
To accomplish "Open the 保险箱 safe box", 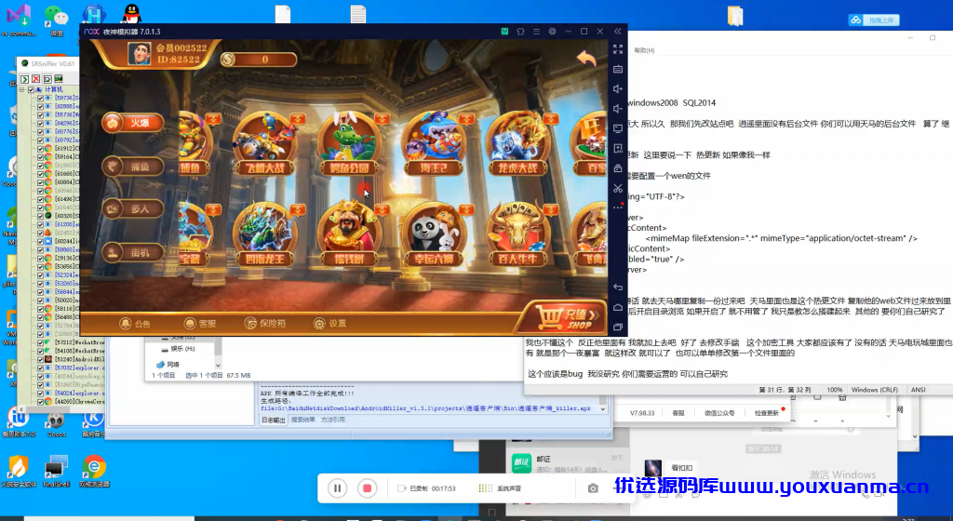I will click(x=265, y=323).
